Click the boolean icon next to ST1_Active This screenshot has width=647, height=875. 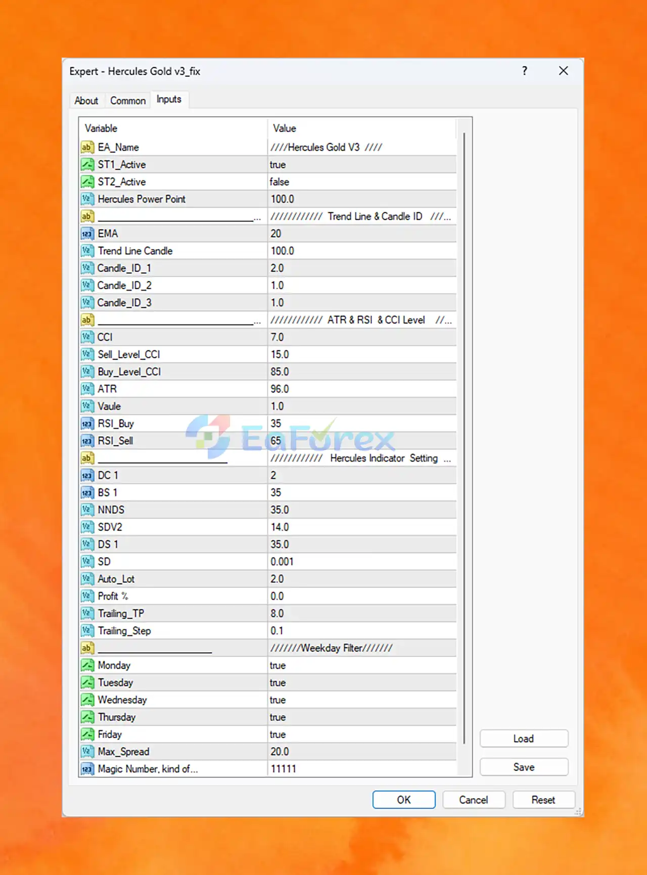point(87,164)
